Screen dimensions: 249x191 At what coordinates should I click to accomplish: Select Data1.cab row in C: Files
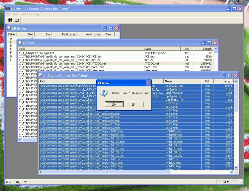point(116,67)
